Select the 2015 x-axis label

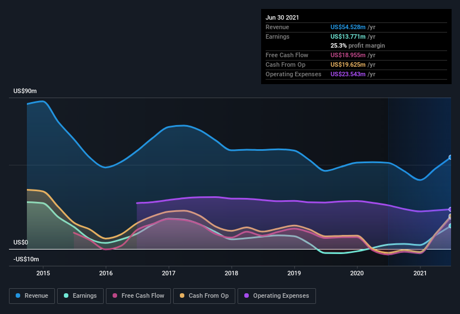tap(43, 273)
